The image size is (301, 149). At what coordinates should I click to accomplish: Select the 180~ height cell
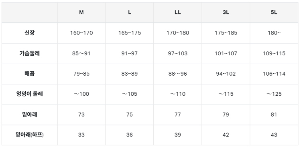coord(274,33)
